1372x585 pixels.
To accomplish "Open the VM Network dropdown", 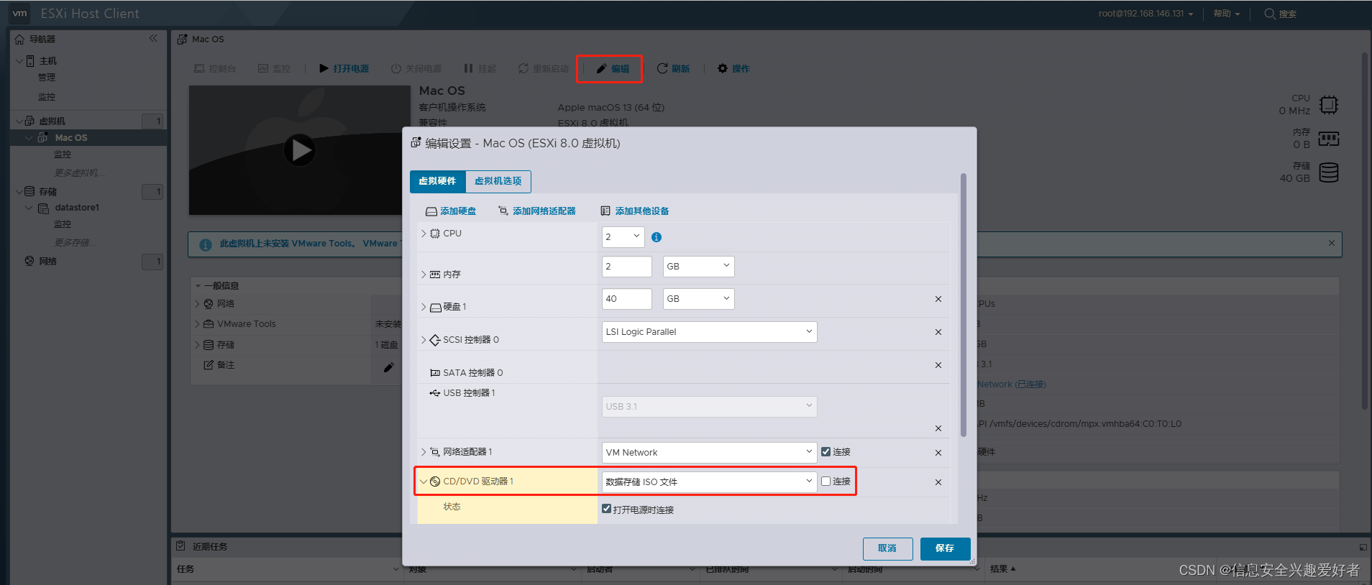I will (x=710, y=452).
